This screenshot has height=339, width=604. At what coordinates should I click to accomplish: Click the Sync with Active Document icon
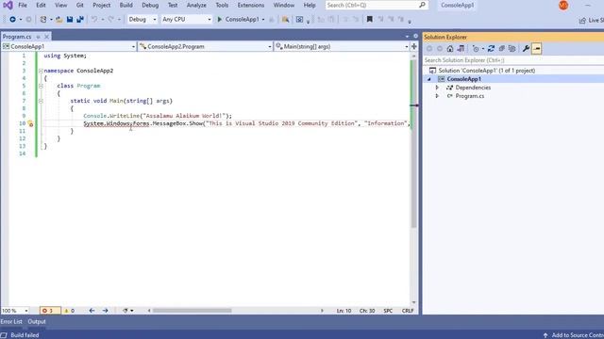[491, 49]
